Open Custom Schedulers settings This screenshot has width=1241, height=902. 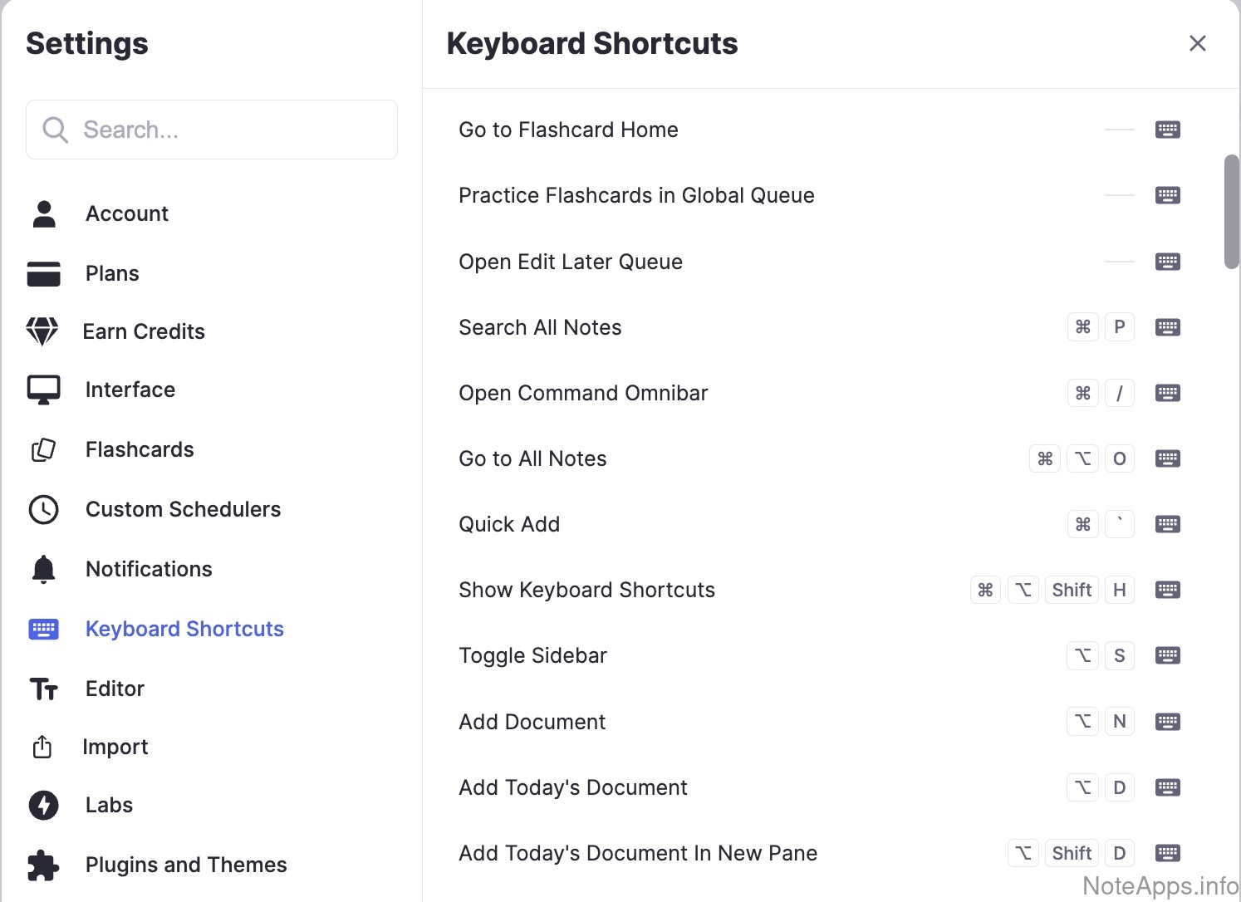point(183,509)
